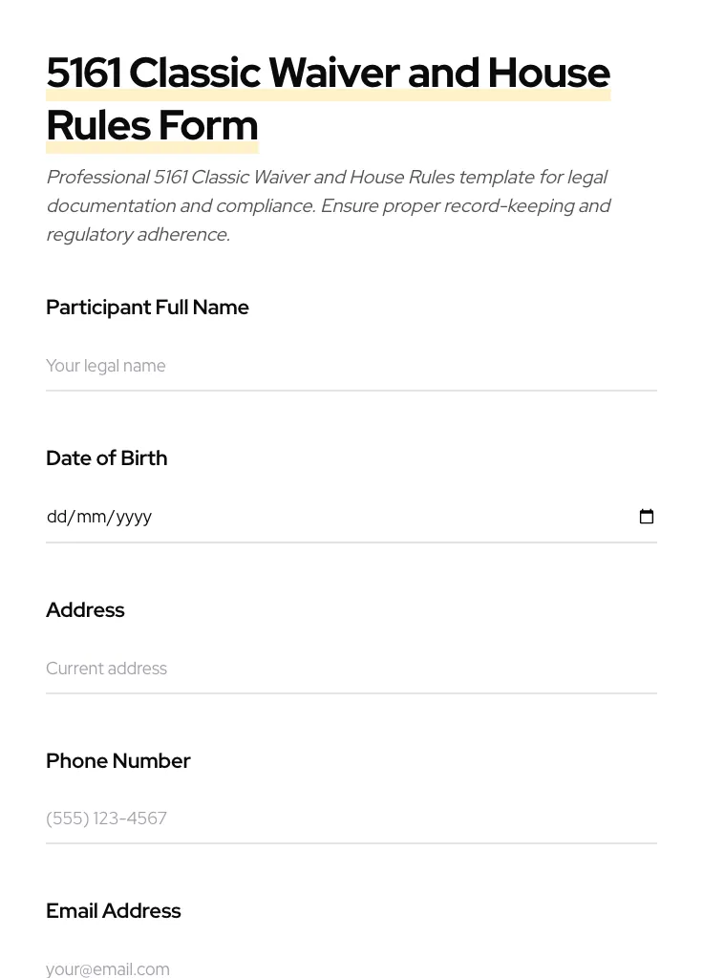
Task: Focus the Participant Full Name text field
Action: (x=351, y=366)
